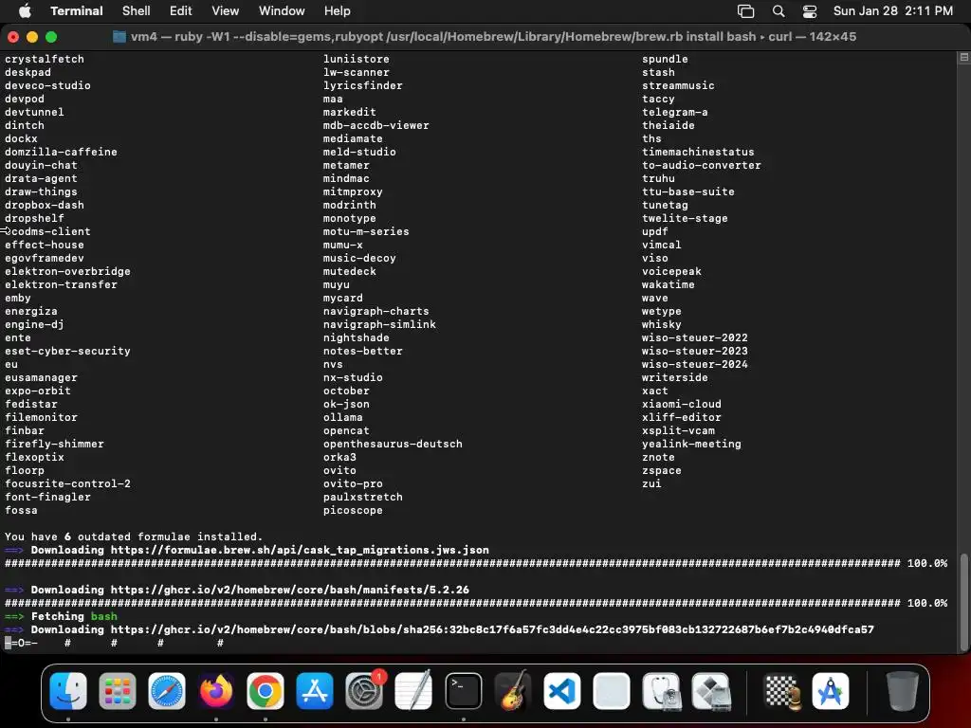Click the folder proxy icon in title bar

tap(119, 37)
